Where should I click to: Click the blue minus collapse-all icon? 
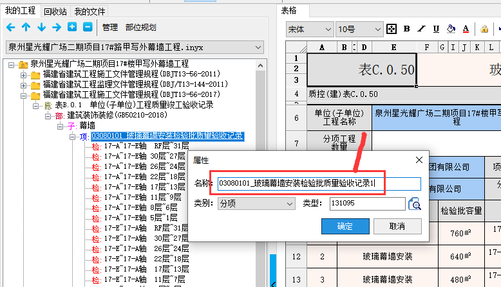(x=87, y=28)
